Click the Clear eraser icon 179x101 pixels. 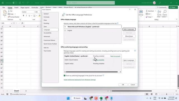pyautogui.click(x=147, y=17)
